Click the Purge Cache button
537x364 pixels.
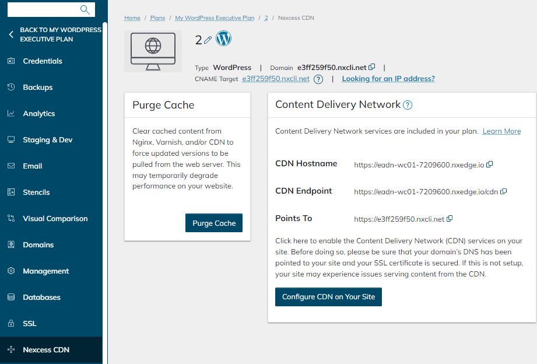point(214,223)
